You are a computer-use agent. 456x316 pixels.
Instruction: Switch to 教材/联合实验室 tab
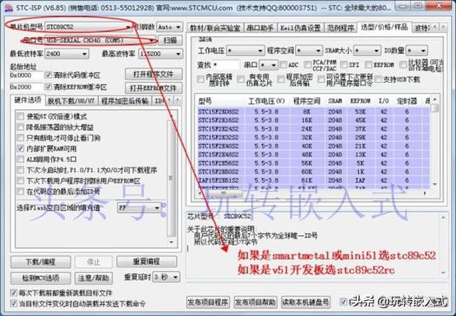[215, 28]
